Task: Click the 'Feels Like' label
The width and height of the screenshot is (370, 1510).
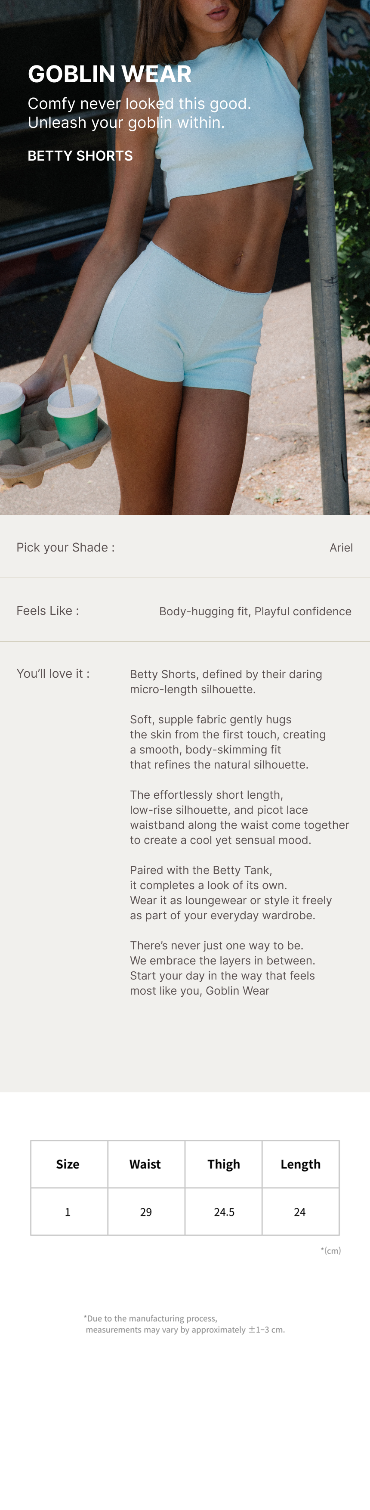Action: [47, 611]
